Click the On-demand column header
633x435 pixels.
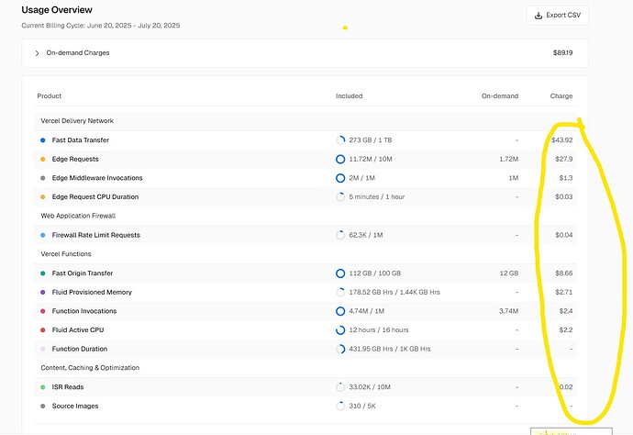coord(500,96)
